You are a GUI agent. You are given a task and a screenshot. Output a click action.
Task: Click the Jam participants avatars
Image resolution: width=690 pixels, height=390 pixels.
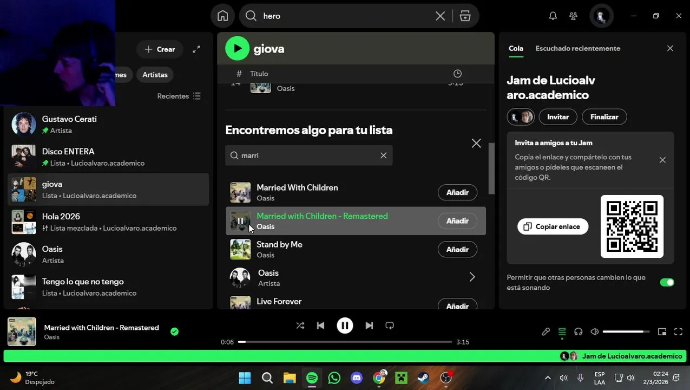click(x=521, y=117)
